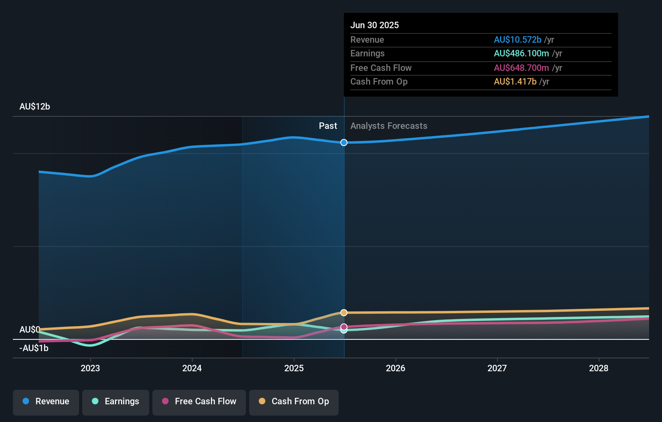
Task: Click the 2026 year label on x-axis
Action: pyautogui.click(x=396, y=368)
